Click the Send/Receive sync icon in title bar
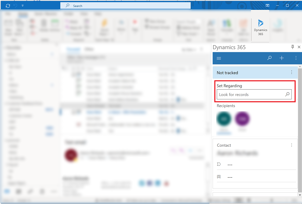 tap(8, 6)
